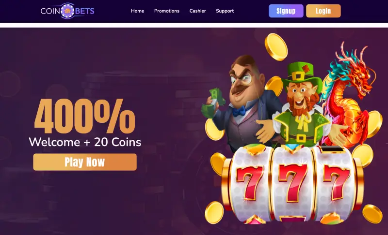
Task: Go to Promotions menu item
Action: 166,11
